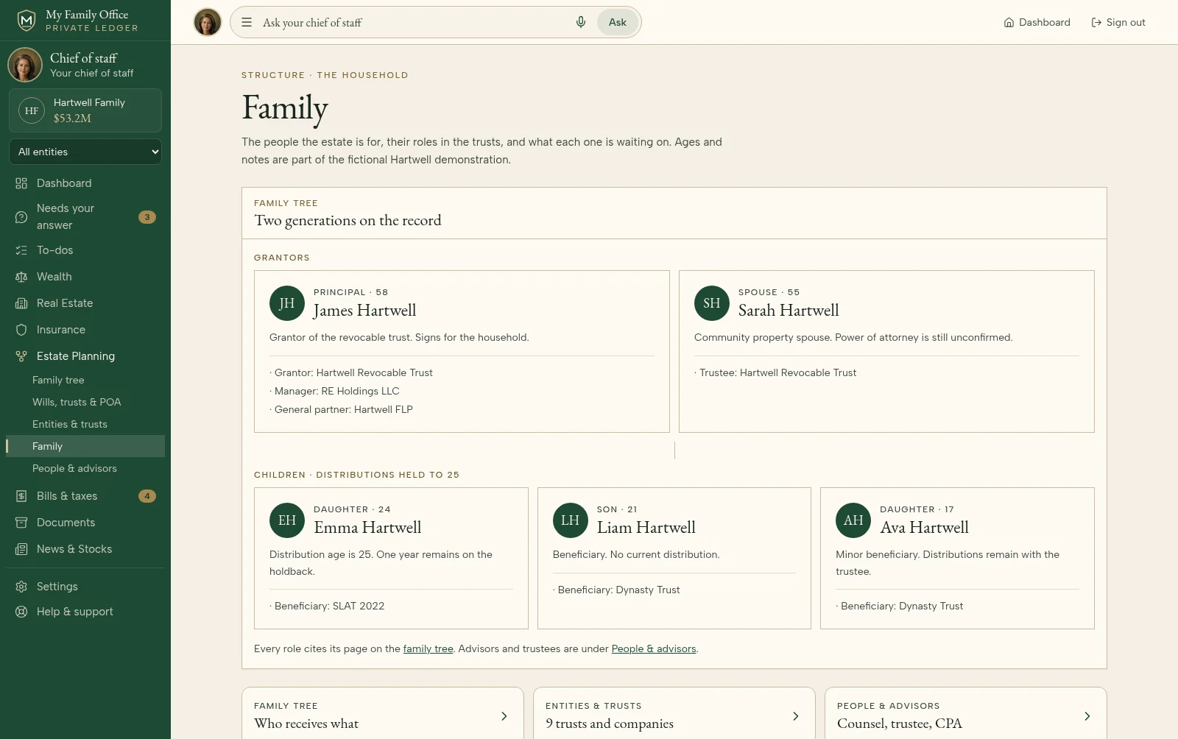Click the house icon beside Dashboard in header

1009,23
